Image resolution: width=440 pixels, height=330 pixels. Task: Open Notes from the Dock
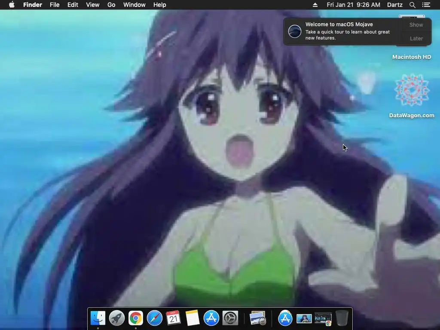[192, 318]
